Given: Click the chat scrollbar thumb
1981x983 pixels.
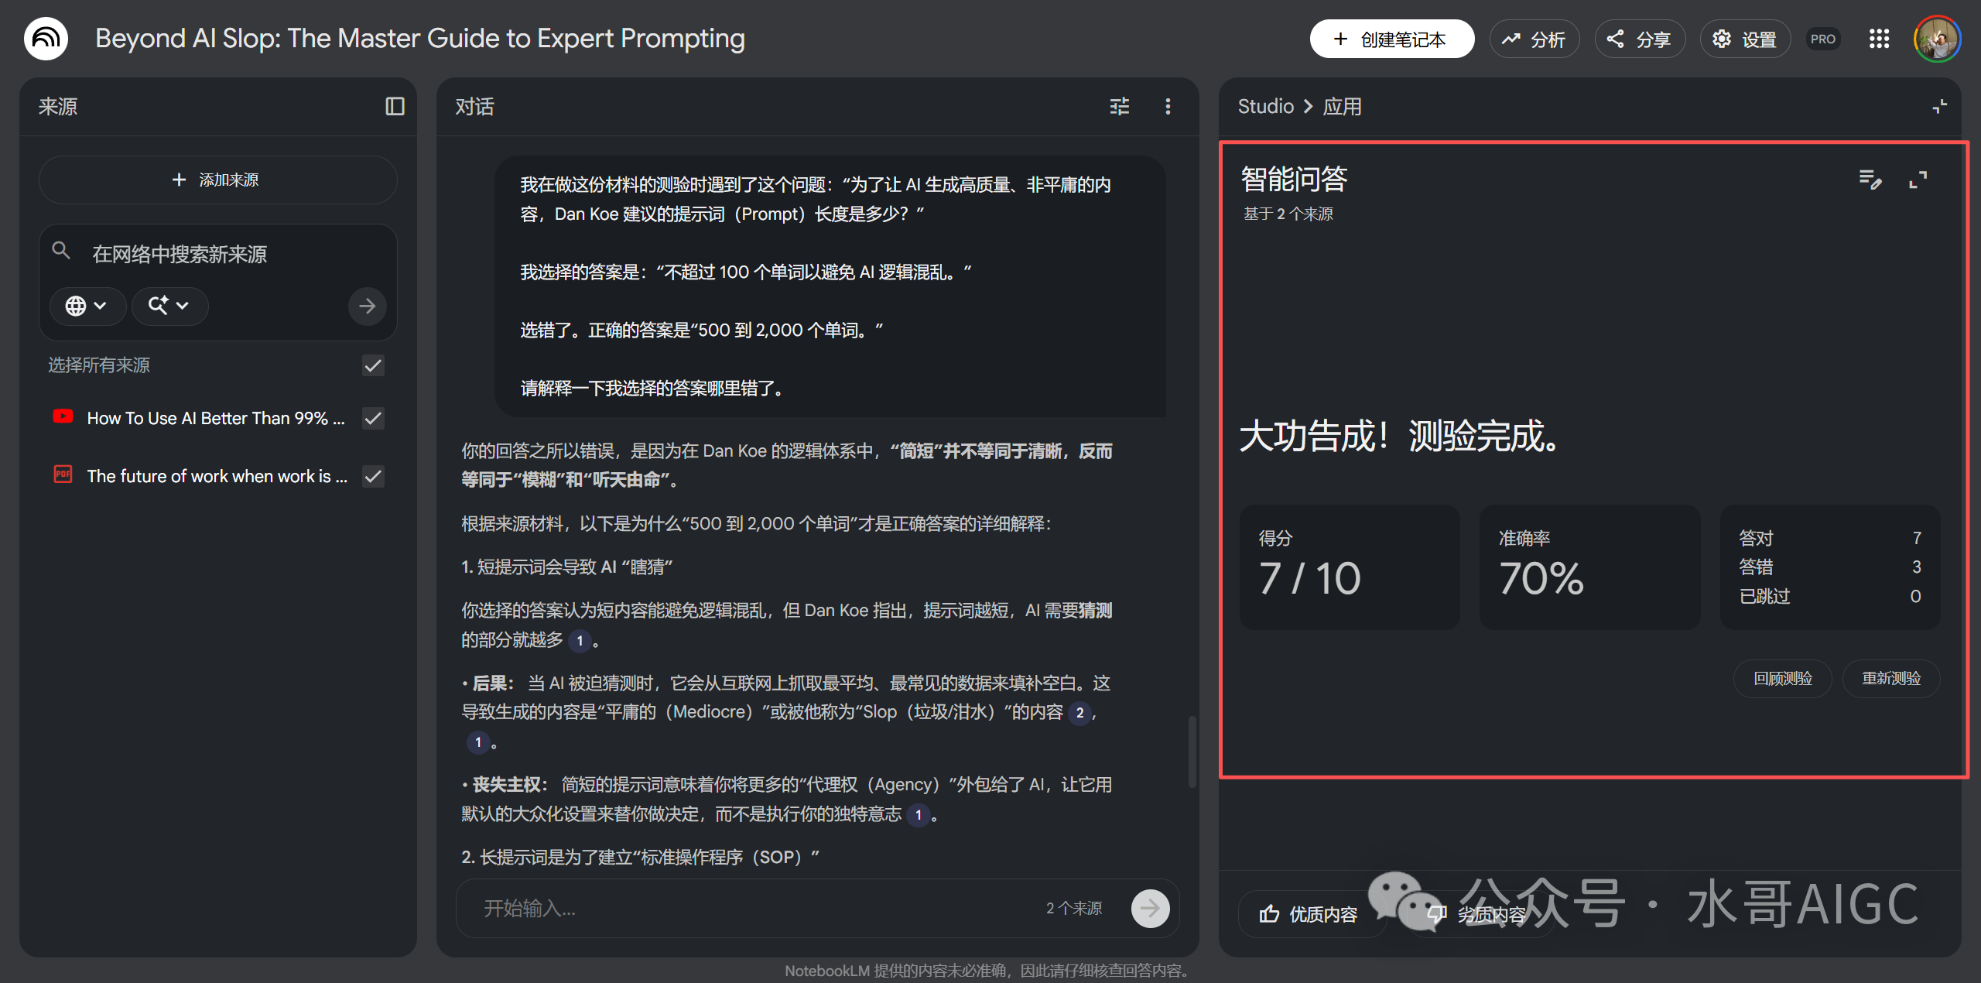Looking at the screenshot, I should (x=1192, y=751).
